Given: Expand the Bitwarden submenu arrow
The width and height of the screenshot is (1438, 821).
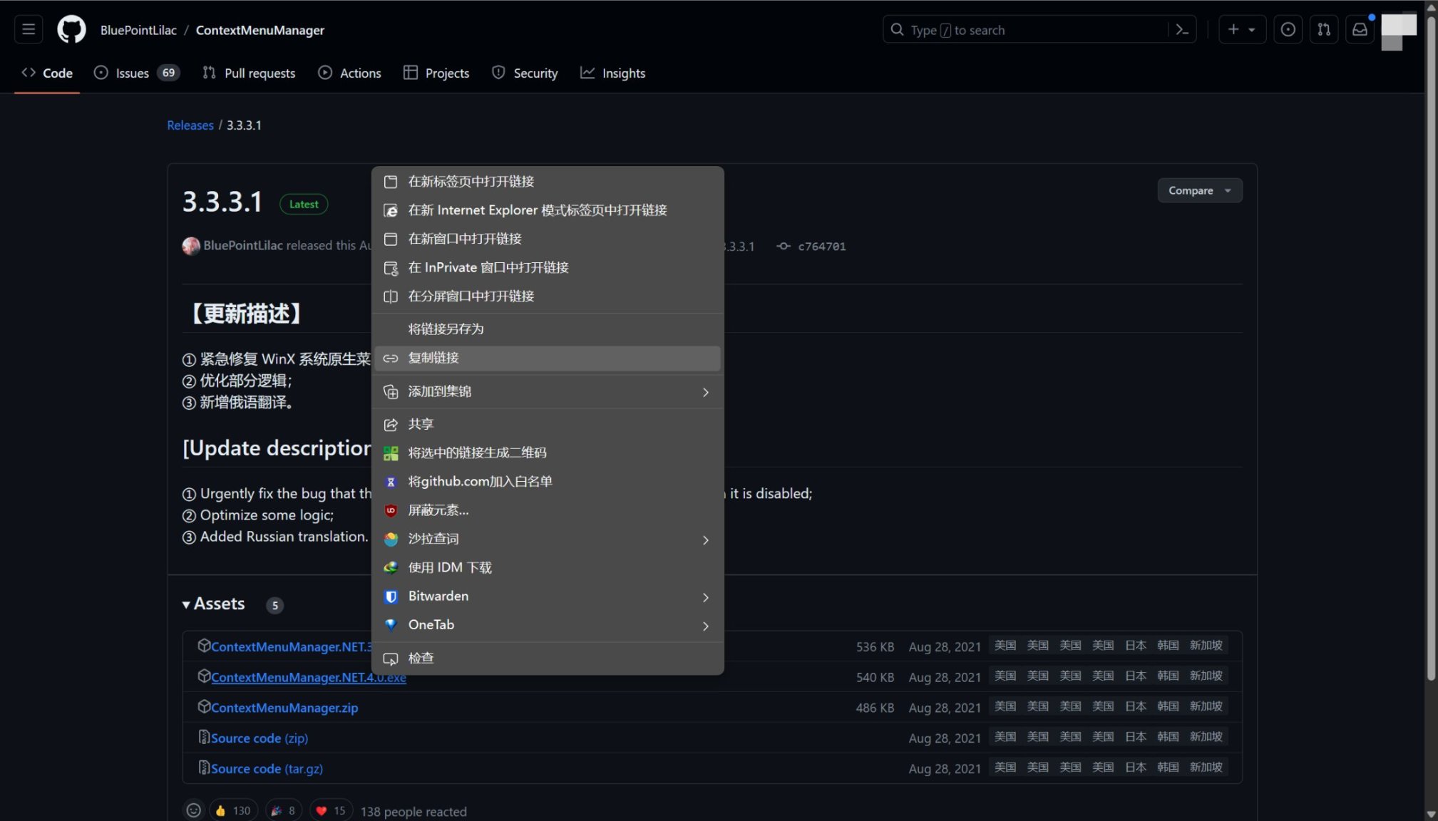Looking at the screenshot, I should coord(705,597).
